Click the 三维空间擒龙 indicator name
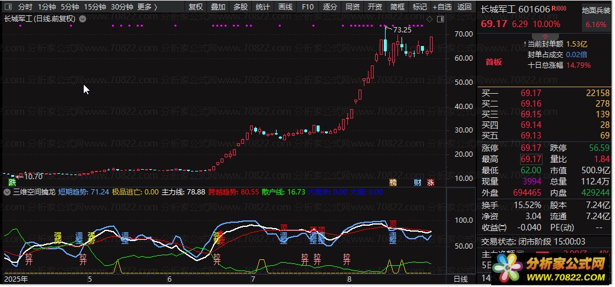Viewport: 615px width, 287px height. (35, 192)
